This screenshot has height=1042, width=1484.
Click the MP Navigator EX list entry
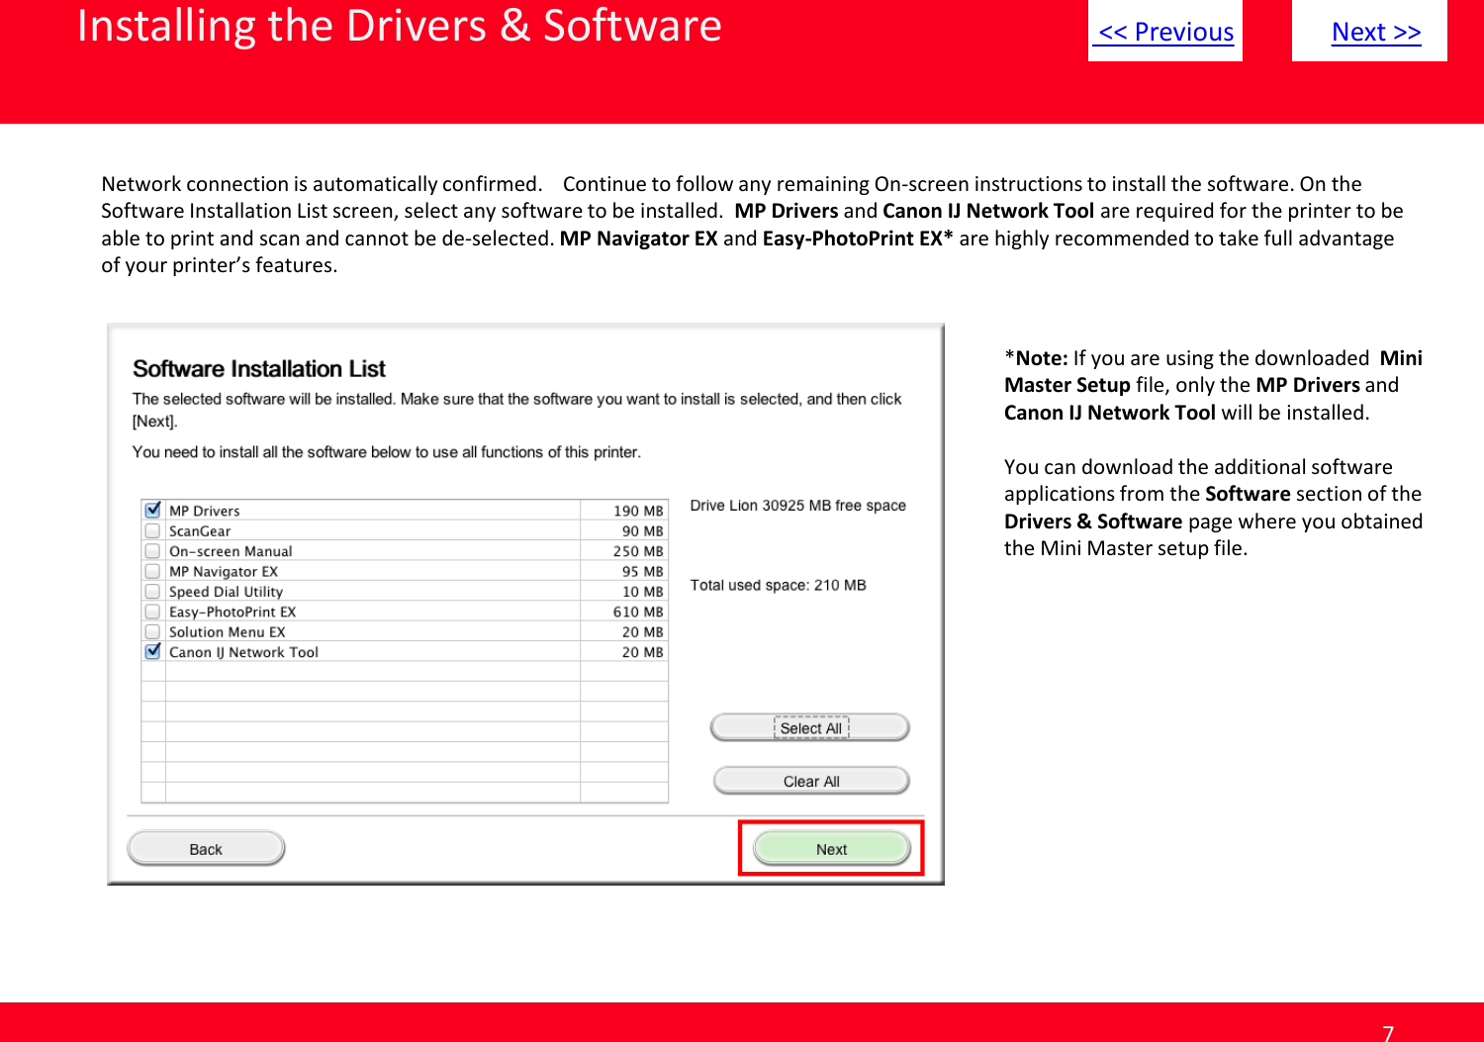[224, 571]
